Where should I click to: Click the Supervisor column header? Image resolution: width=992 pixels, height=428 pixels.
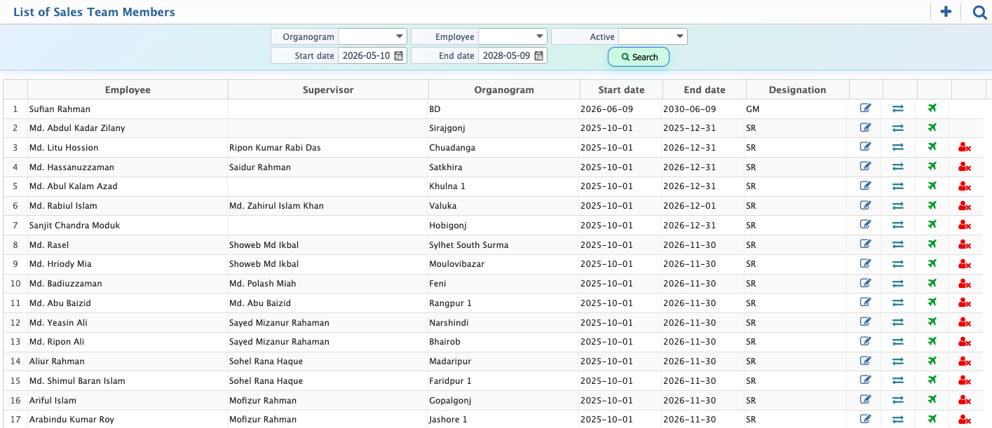328,90
